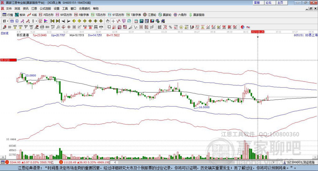Click the flag icon in toolbar
This screenshot has height=171, width=318.
(x=46, y=21)
